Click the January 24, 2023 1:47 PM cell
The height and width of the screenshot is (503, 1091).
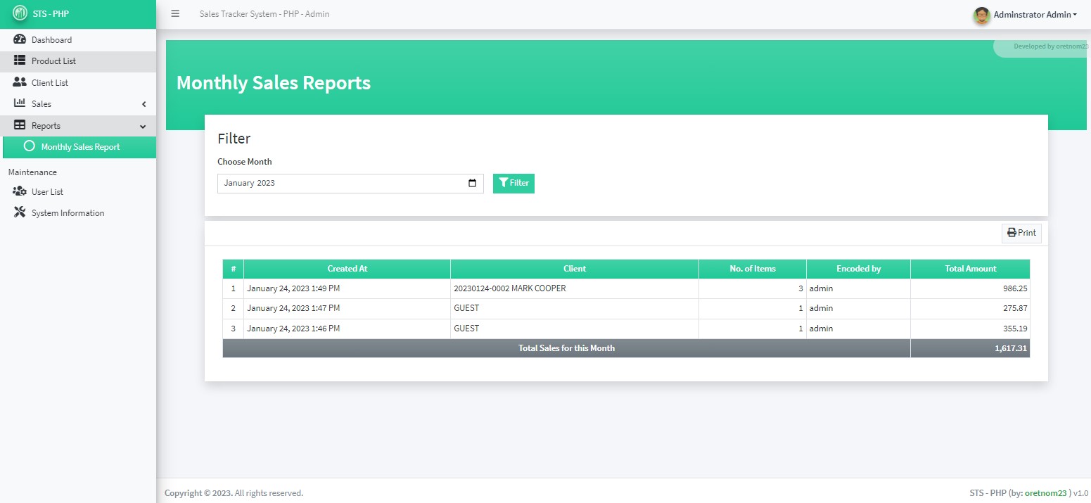347,308
